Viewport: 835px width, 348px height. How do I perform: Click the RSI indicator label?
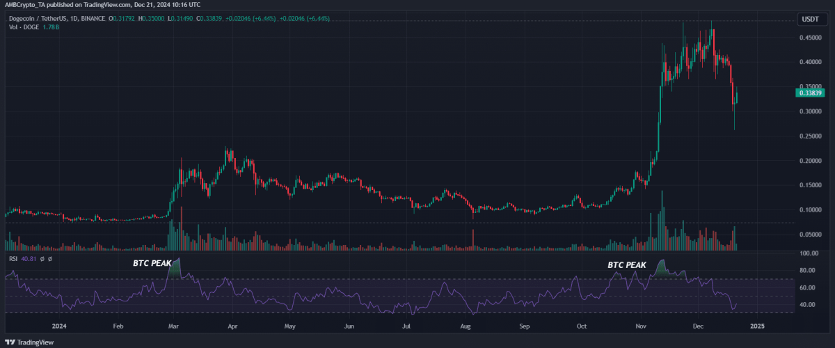(13, 260)
